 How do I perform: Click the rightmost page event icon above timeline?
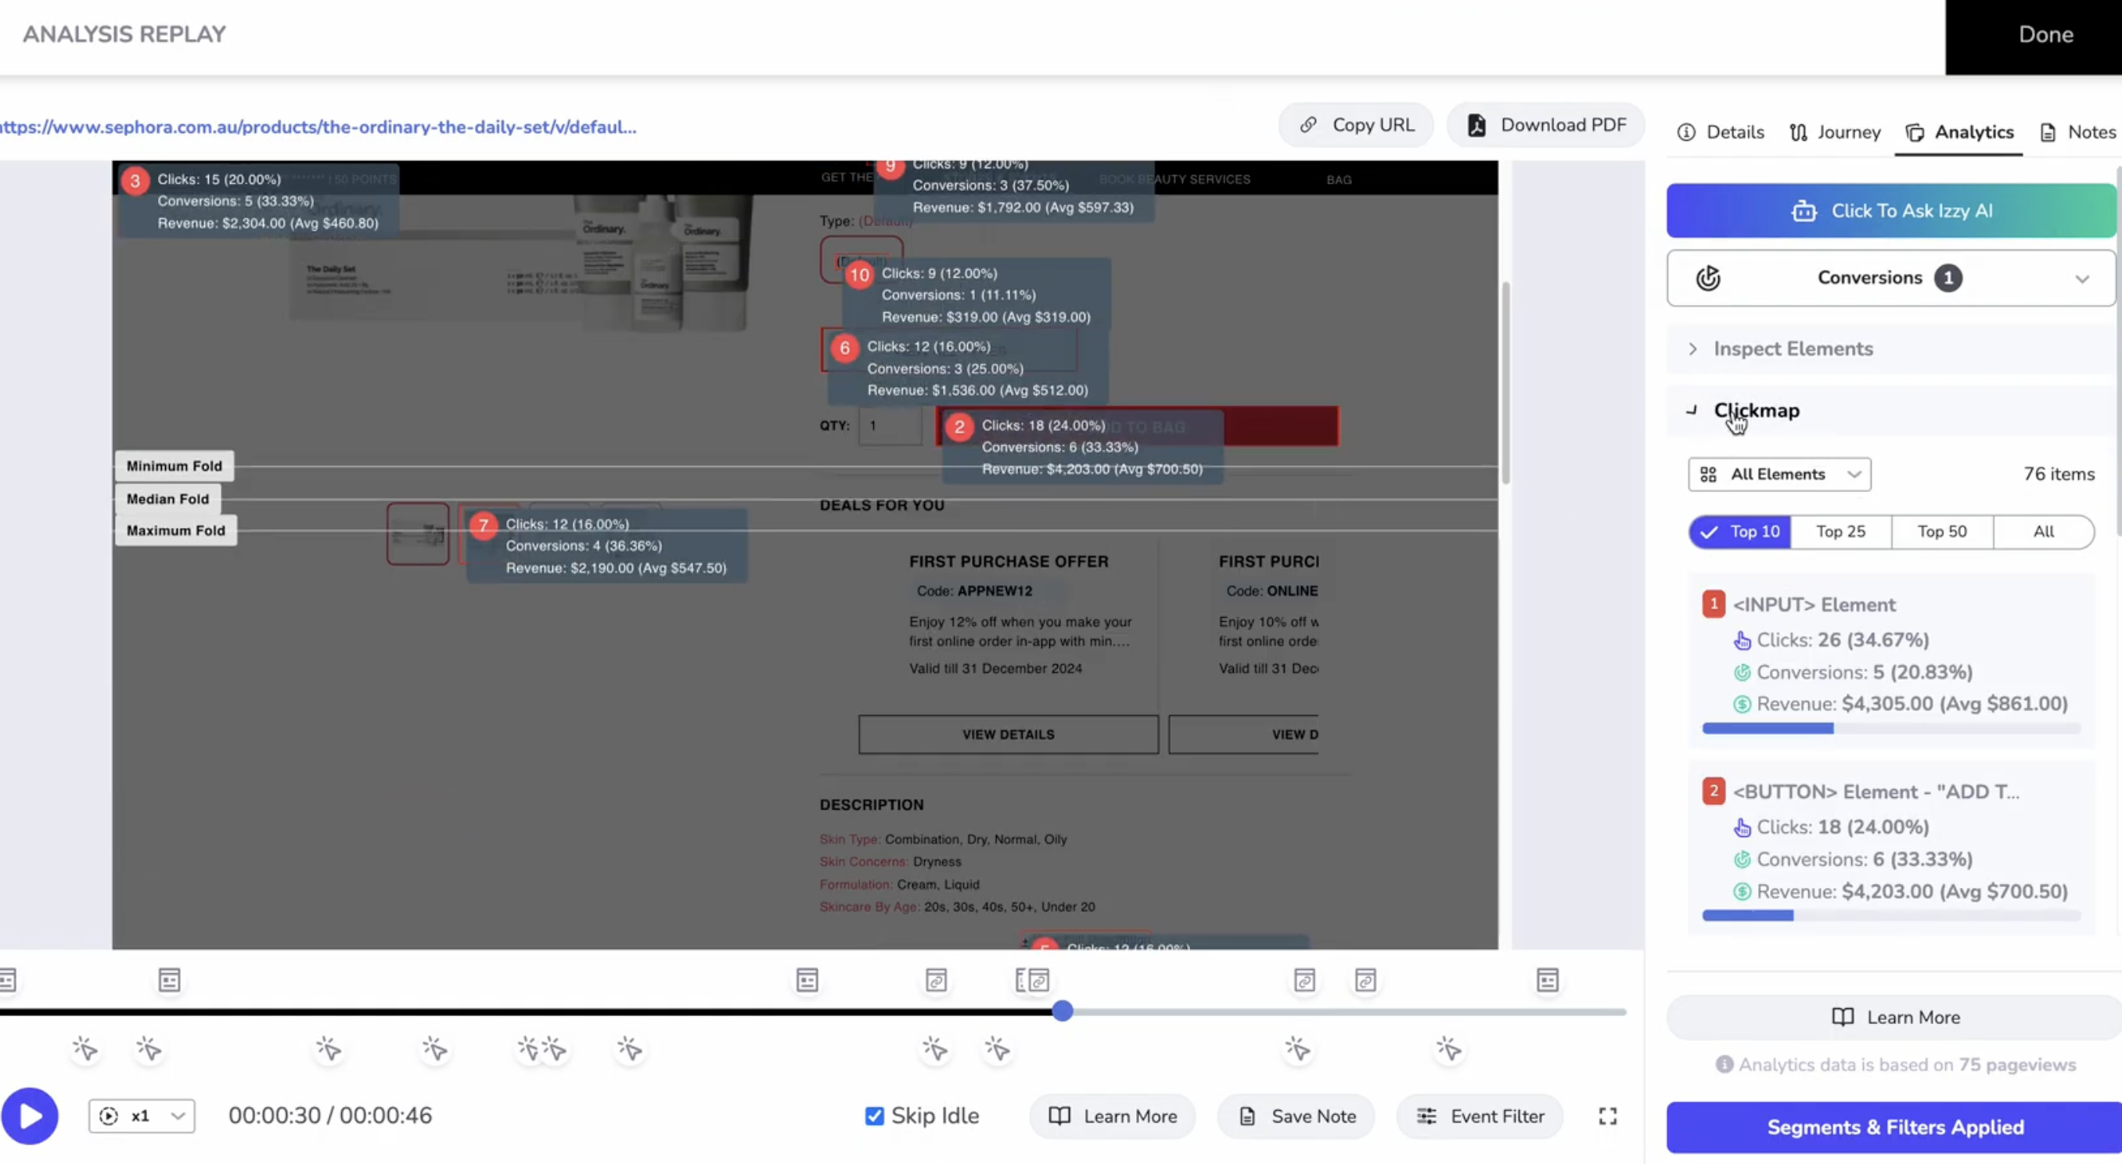1547,979
